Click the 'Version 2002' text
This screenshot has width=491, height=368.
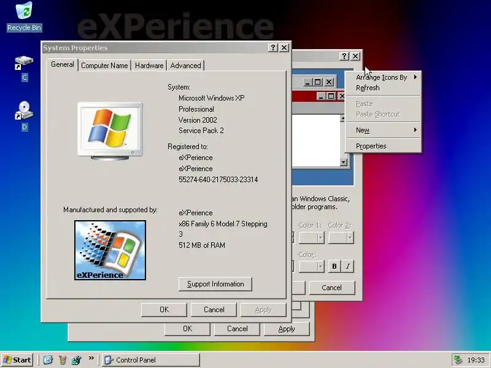pos(198,120)
